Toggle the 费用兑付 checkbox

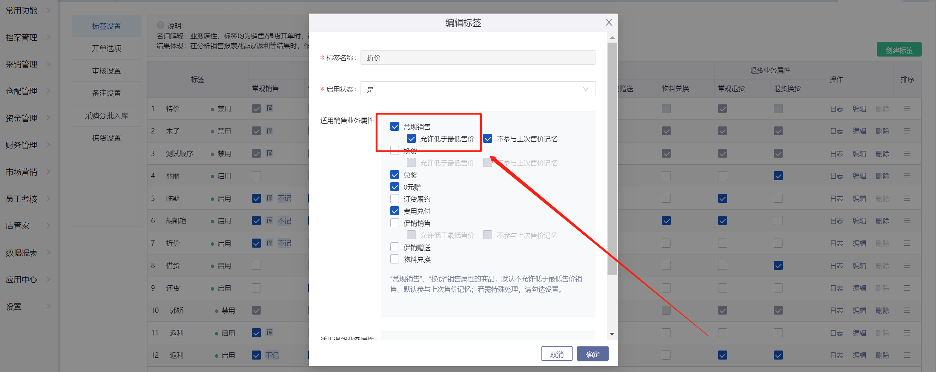point(394,211)
